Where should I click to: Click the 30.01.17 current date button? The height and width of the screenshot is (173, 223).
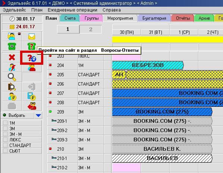22,19
